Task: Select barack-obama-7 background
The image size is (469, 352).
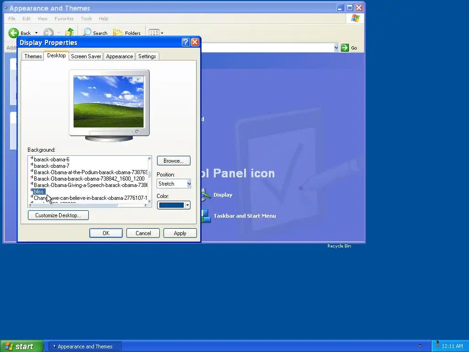Action: (51, 166)
